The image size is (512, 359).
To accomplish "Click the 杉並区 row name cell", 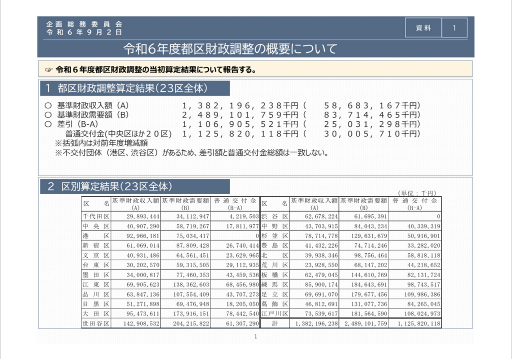I will (x=275, y=236).
